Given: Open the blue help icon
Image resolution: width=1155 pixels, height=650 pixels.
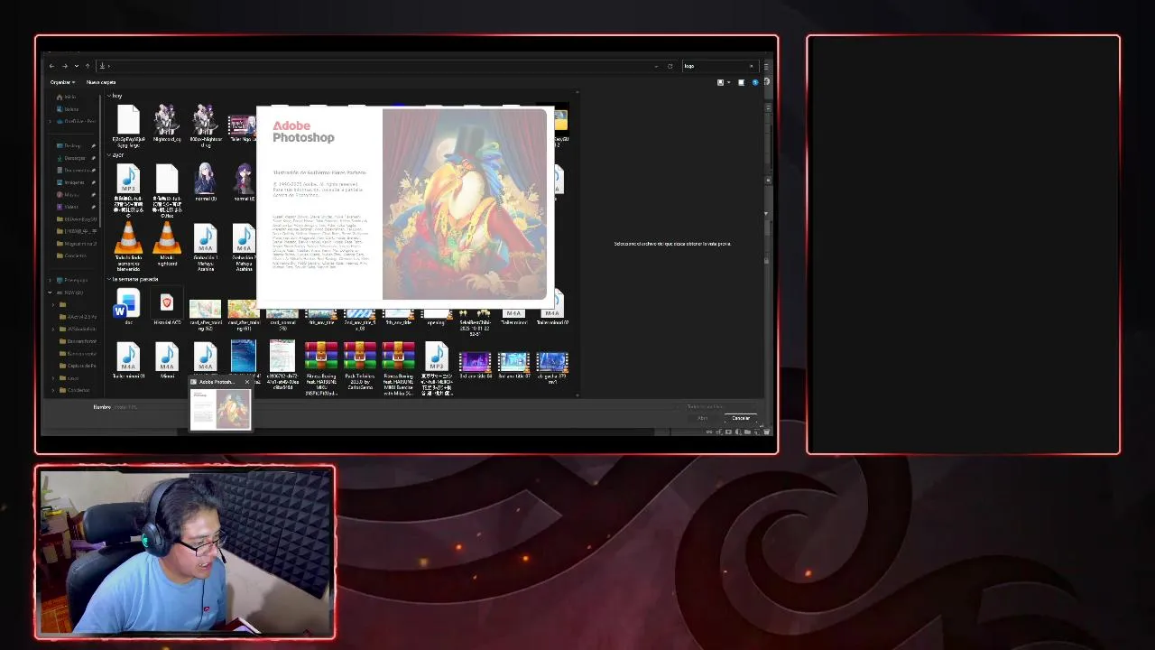Looking at the screenshot, I should (755, 82).
